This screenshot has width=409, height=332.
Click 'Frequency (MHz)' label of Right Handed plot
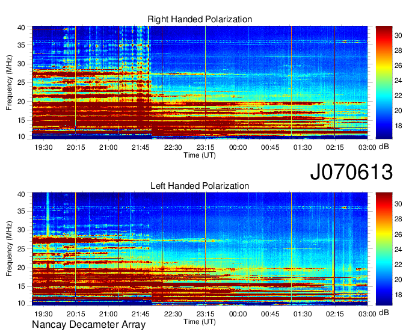pyautogui.click(x=9, y=82)
